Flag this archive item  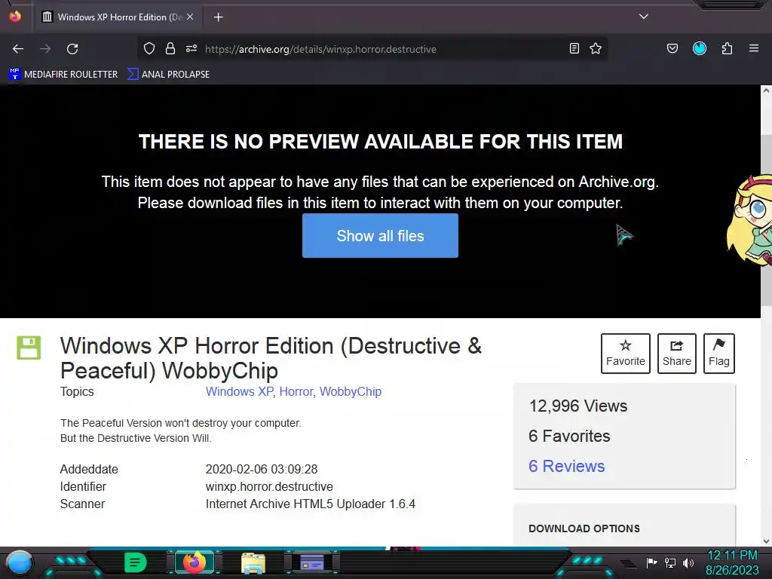tap(718, 354)
